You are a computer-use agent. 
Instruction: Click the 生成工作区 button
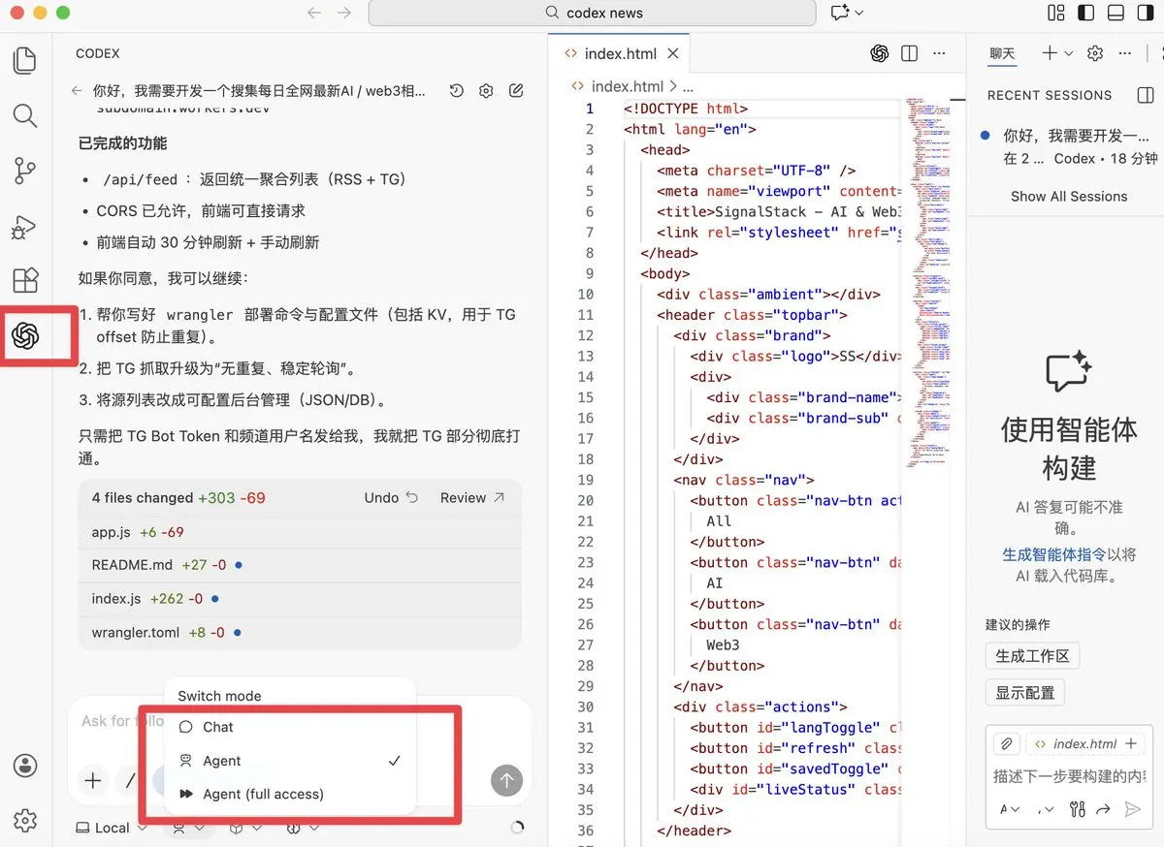pos(1032,656)
